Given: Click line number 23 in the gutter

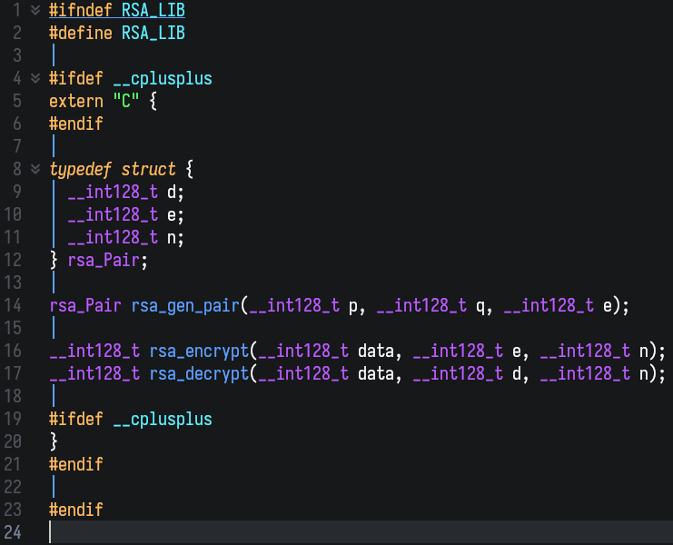Looking at the screenshot, I should pos(13,510).
